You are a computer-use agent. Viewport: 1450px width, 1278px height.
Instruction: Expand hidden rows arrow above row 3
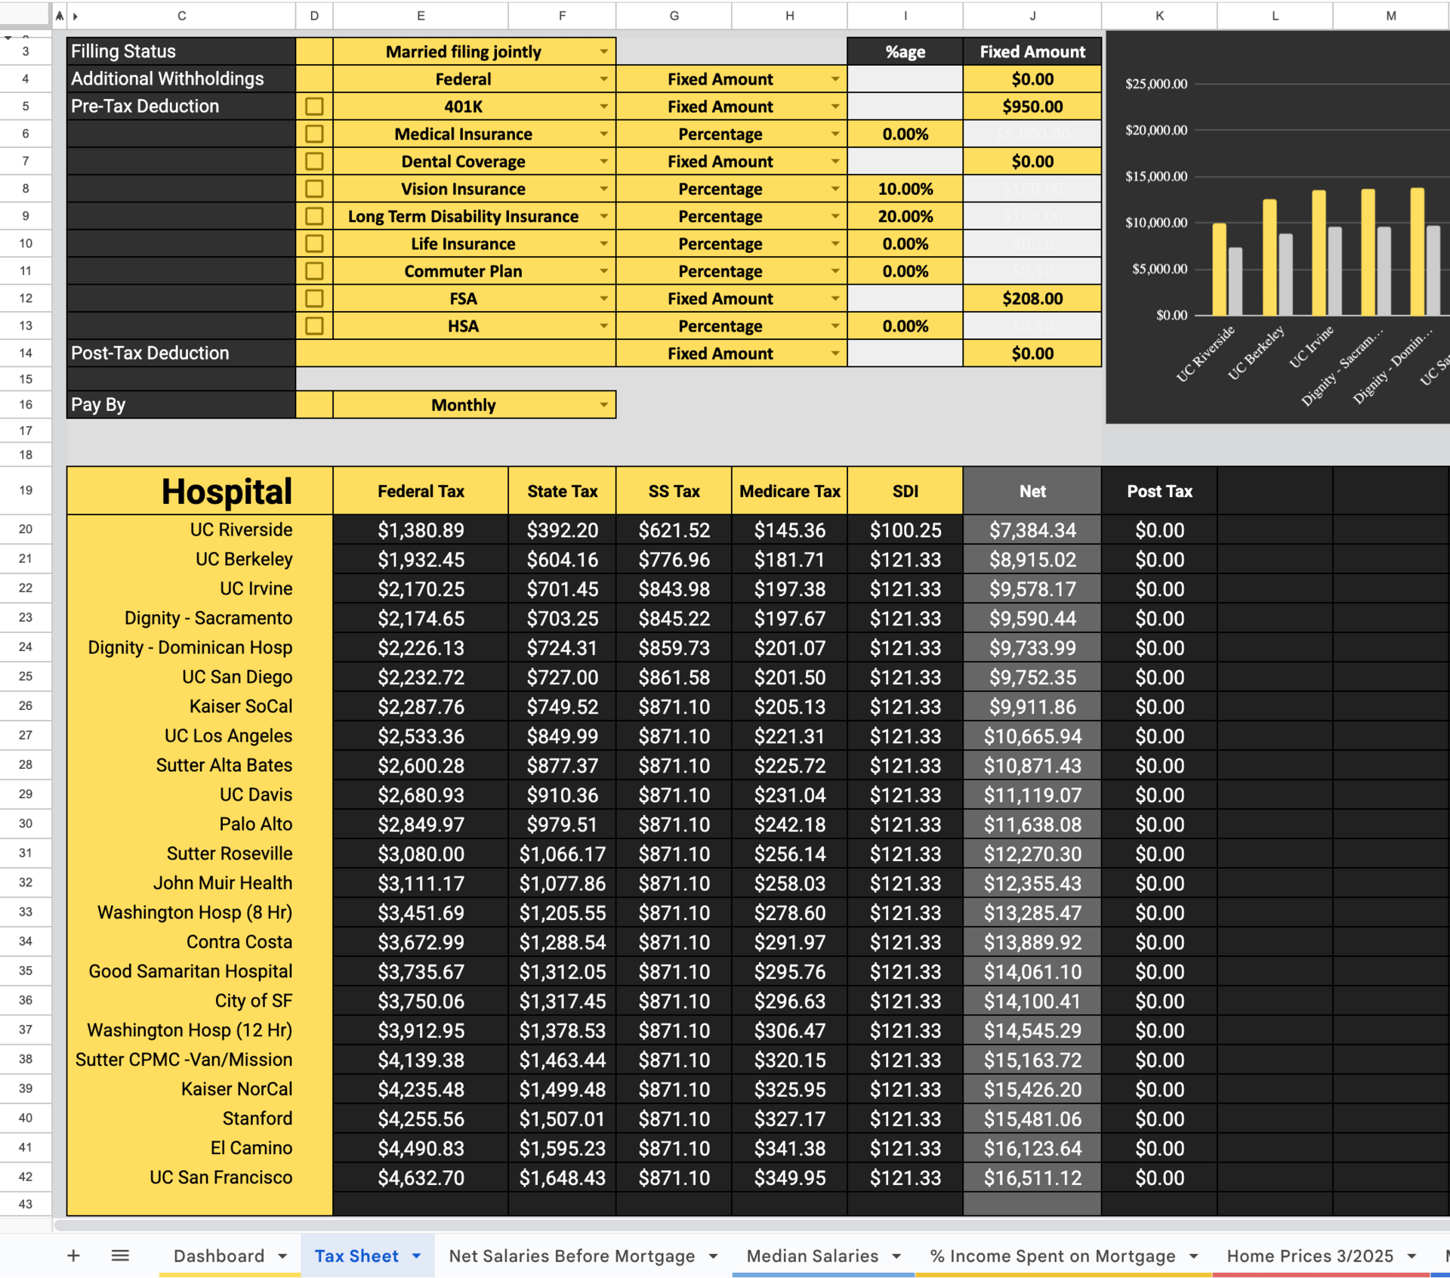click(8, 36)
